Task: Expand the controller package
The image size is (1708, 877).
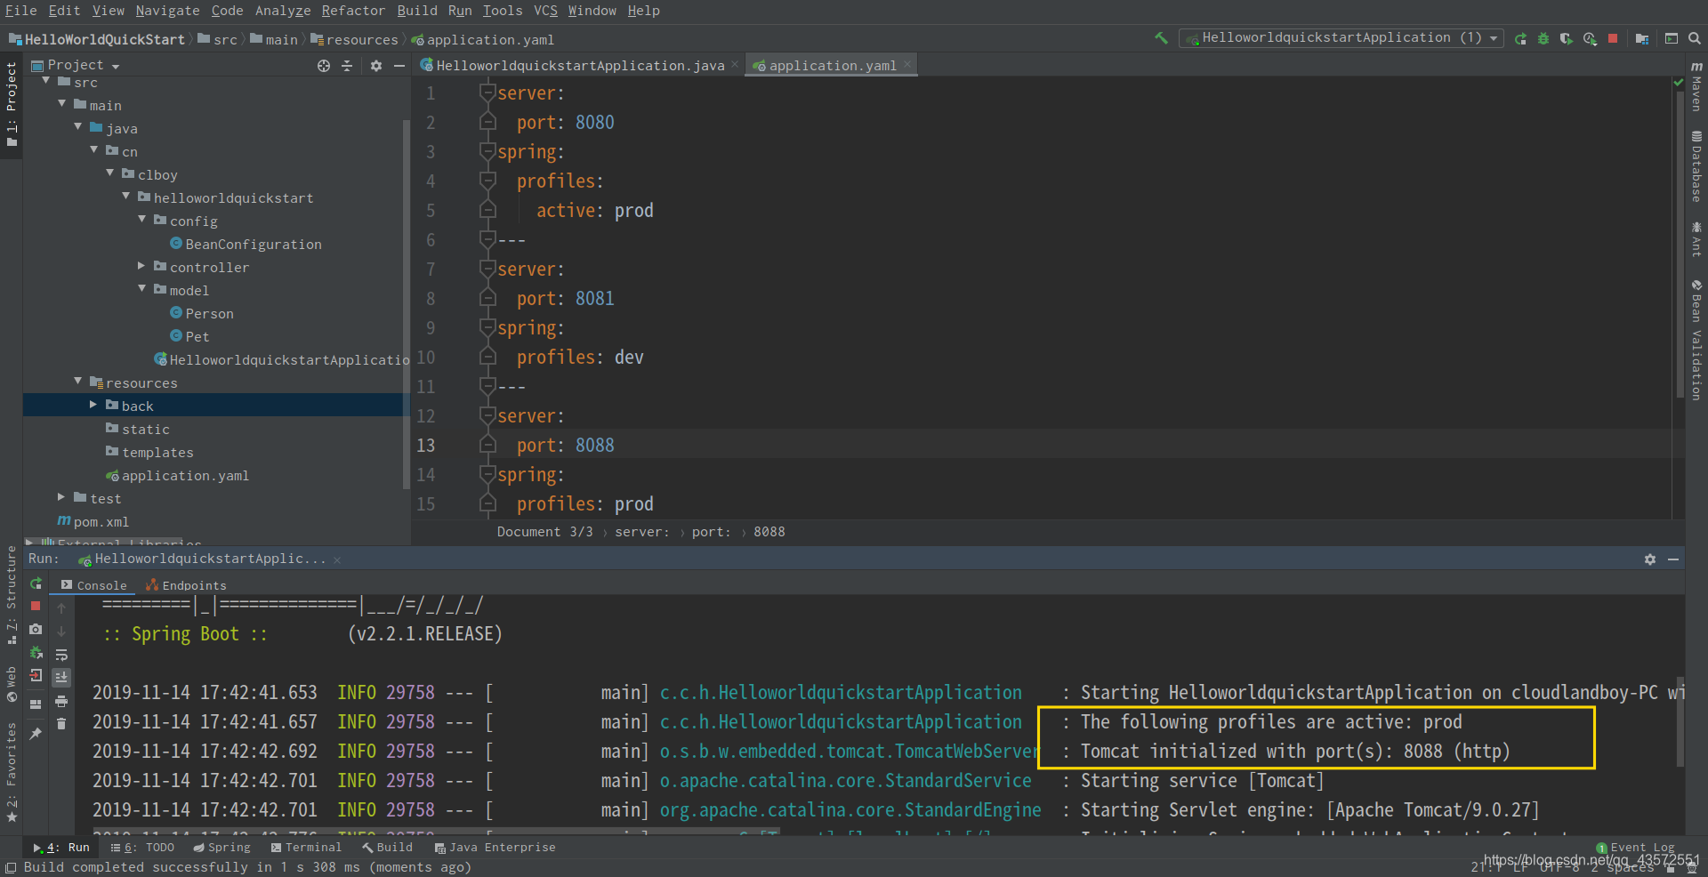Action: coord(141,266)
